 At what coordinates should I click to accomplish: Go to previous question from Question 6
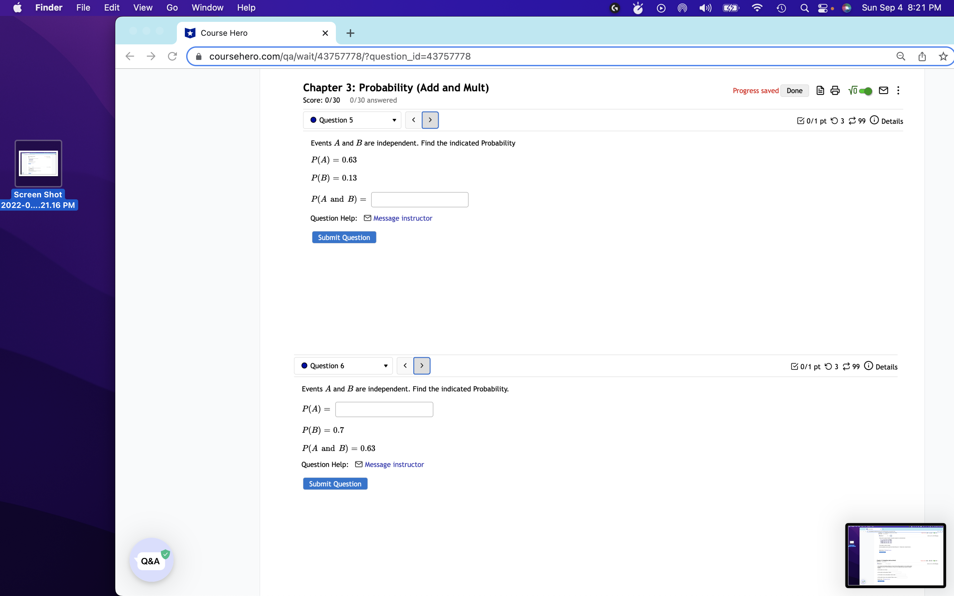pos(405,366)
